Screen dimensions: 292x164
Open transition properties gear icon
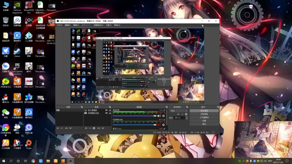tap(186, 114)
